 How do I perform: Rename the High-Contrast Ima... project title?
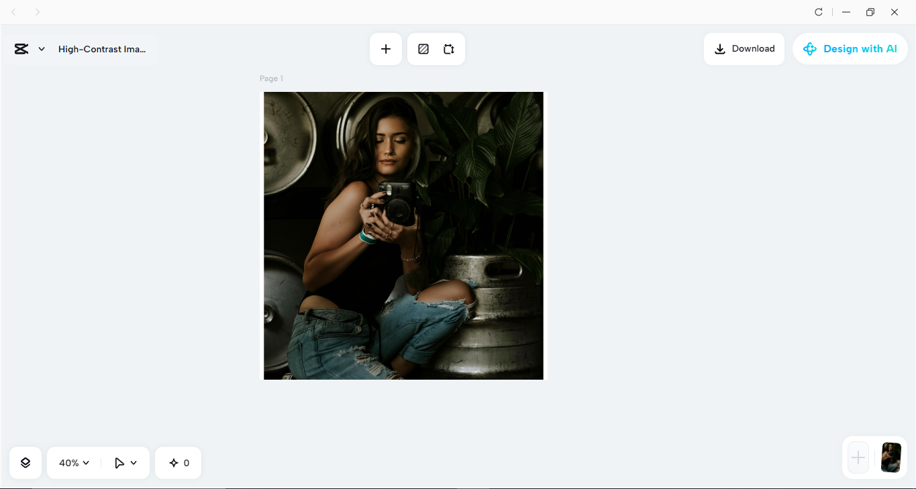(x=102, y=49)
